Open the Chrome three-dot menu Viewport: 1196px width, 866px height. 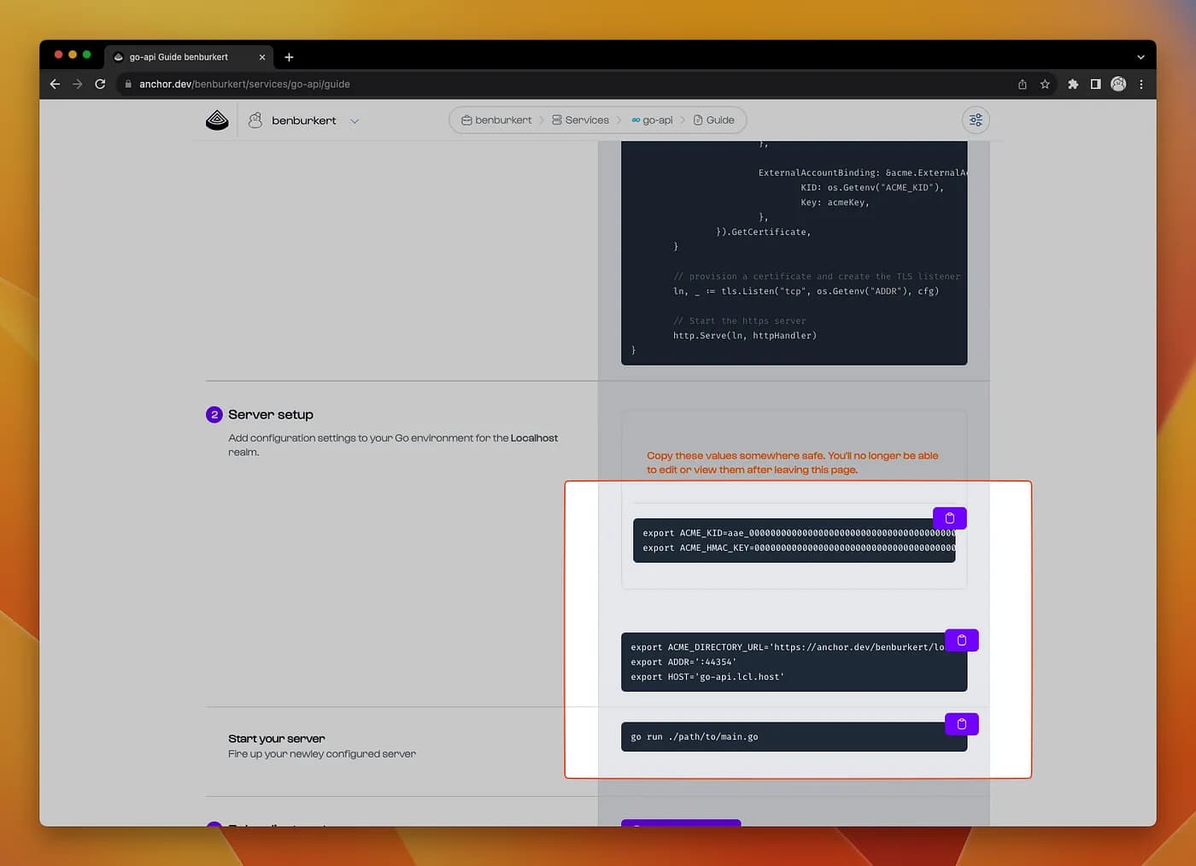tap(1141, 84)
